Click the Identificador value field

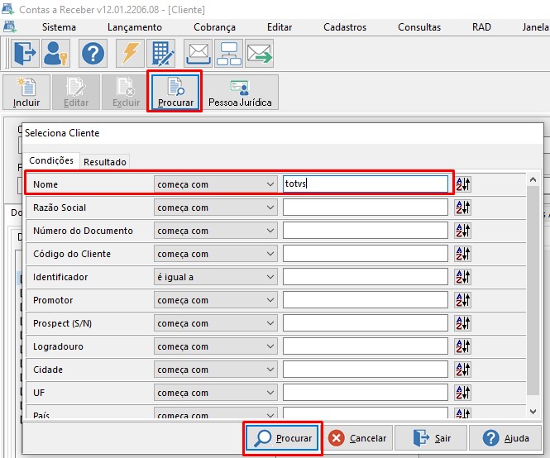coord(365,277)
